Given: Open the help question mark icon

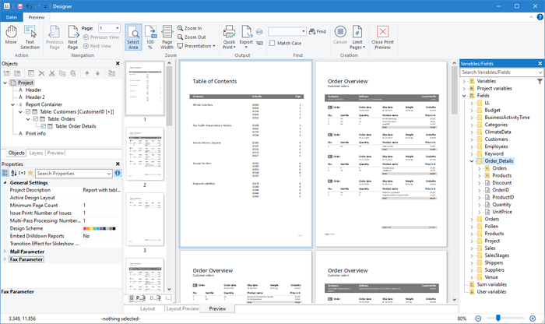Looking at the screenshot, I should 540,17.
